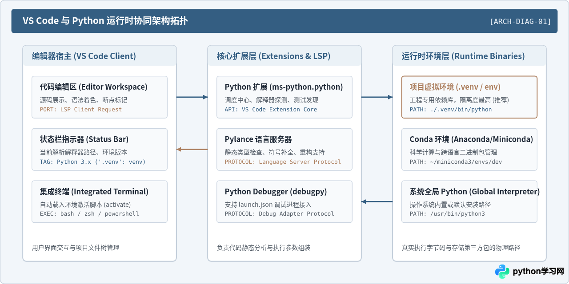This screenshot has width=569, height=284.
Task: Click 'PATH: ./.venv/bin/python' line
Action: click(x=451, y=109)
